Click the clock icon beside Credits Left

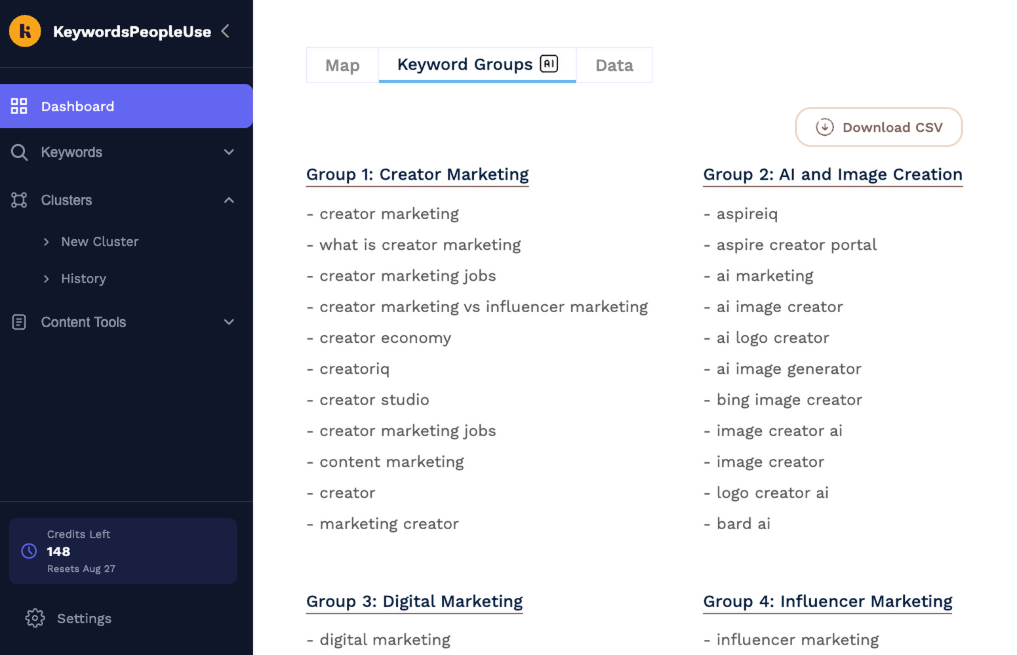[x=29, y=551]
